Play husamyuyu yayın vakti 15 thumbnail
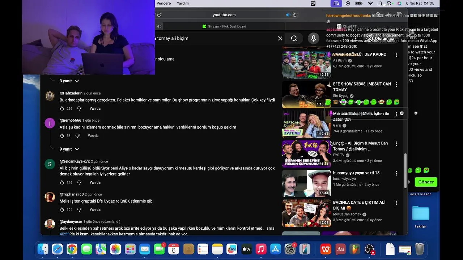Viewport: 463px width, 260px height. coord(306,183)
